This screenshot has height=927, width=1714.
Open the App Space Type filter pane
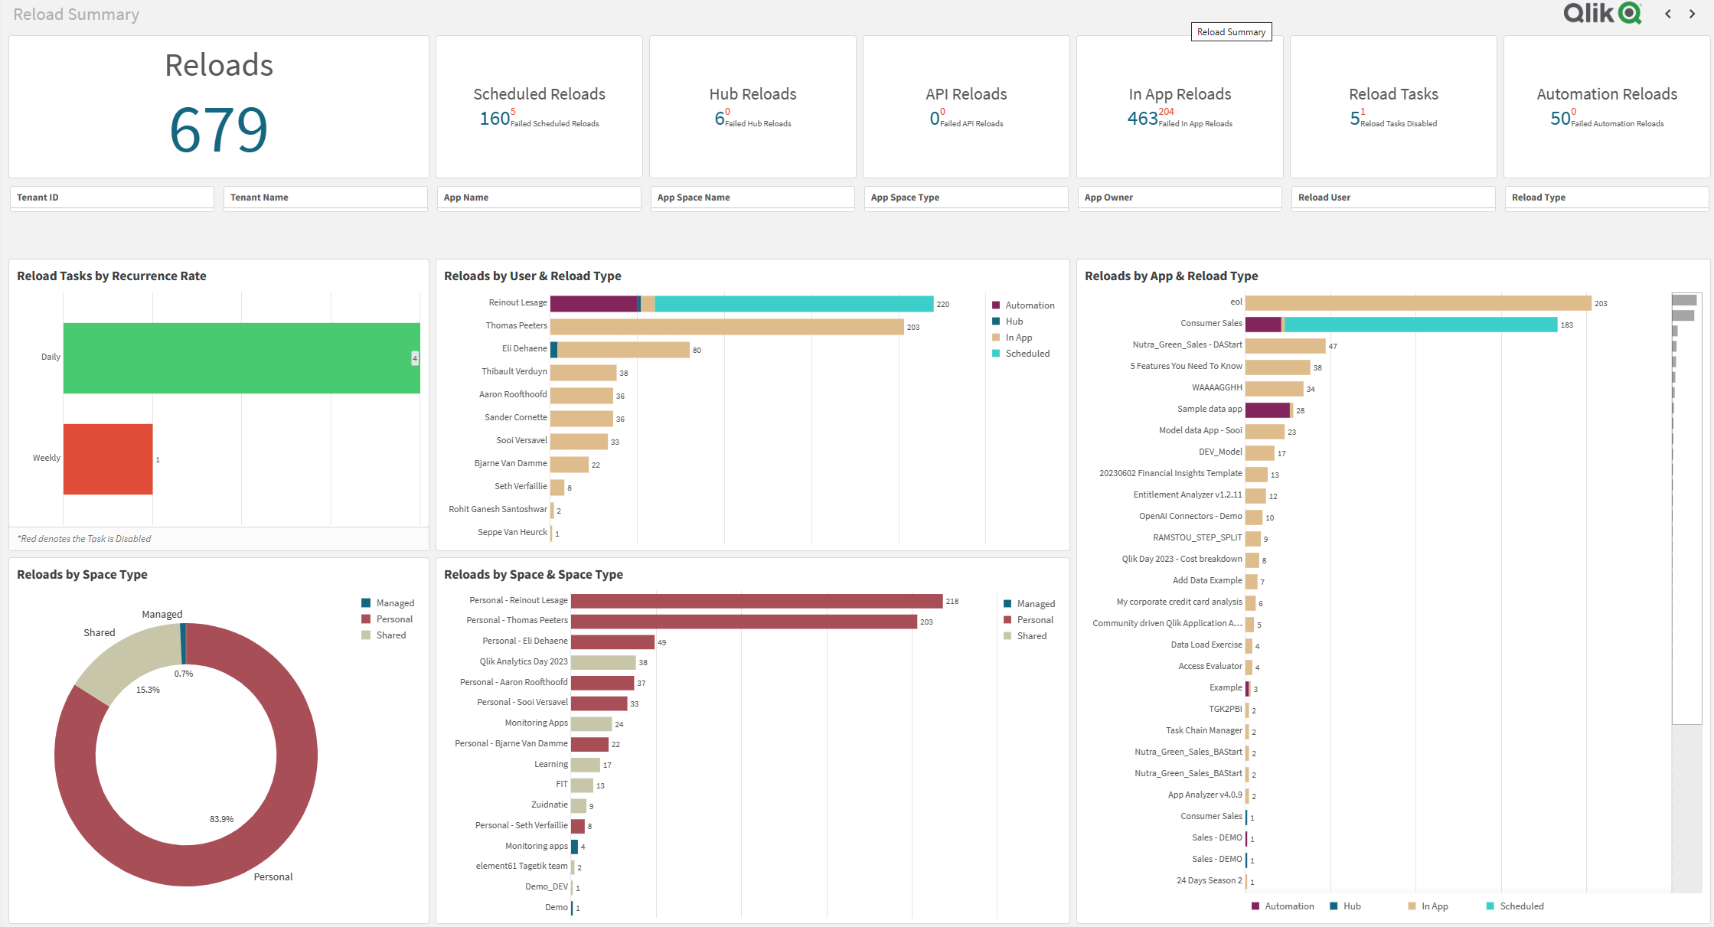tap(966, 197)
